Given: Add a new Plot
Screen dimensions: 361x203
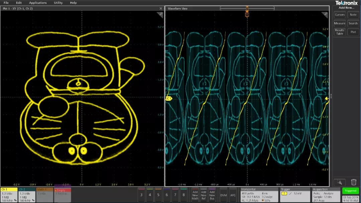Looking at the screenshot, I should point(353,32).
